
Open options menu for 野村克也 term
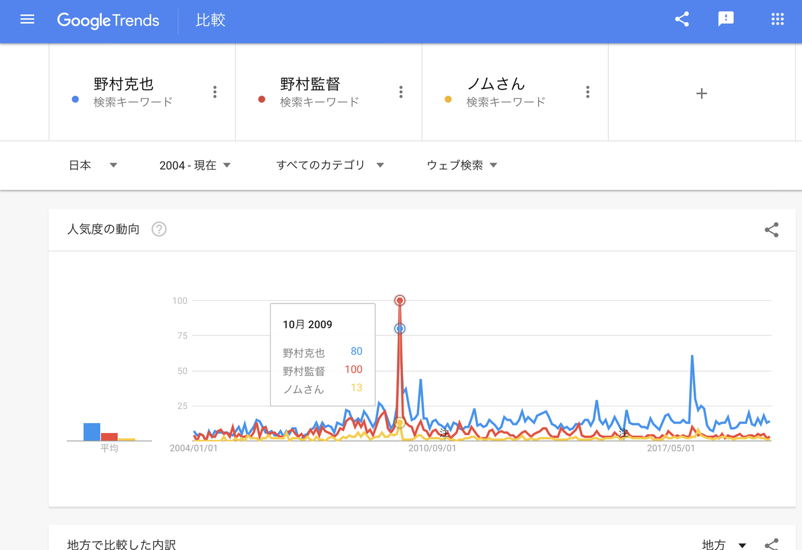pos(215,92)
